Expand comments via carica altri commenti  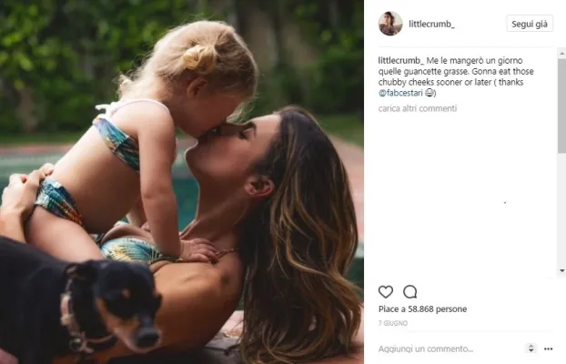point(418,108)
